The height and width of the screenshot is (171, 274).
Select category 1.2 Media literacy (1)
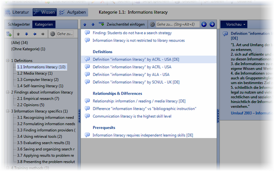pyautogui.click(x=35, y=73)
